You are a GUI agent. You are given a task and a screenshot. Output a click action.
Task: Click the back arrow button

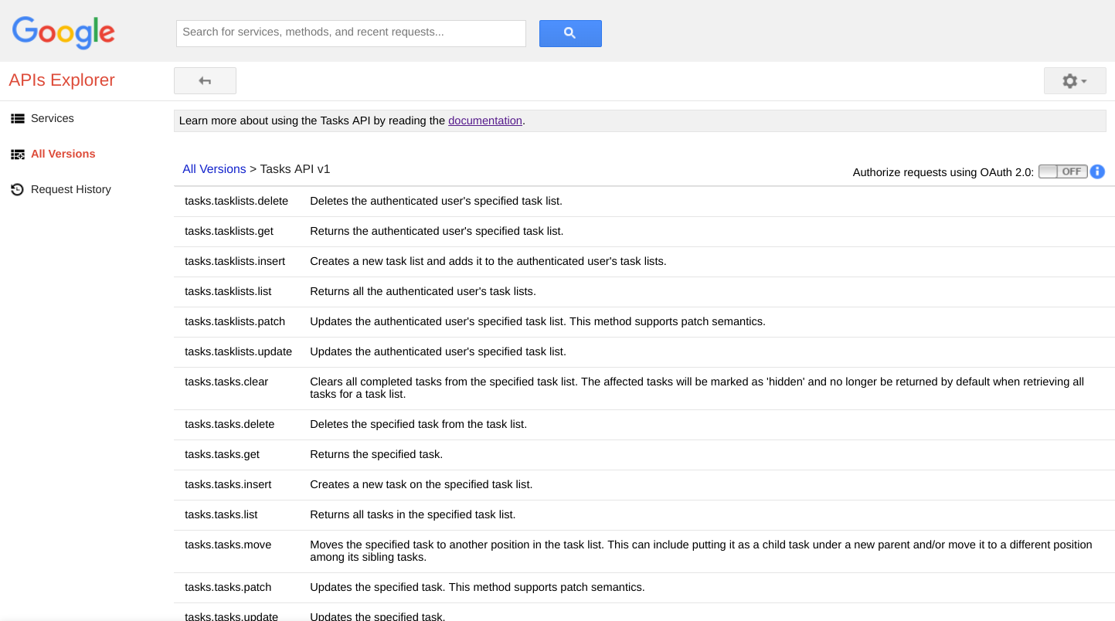tap(205, 80)
